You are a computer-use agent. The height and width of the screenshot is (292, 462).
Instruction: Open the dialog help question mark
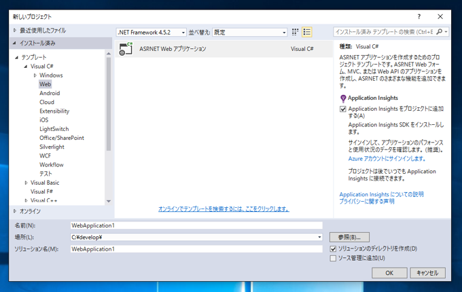pos(419,17)
